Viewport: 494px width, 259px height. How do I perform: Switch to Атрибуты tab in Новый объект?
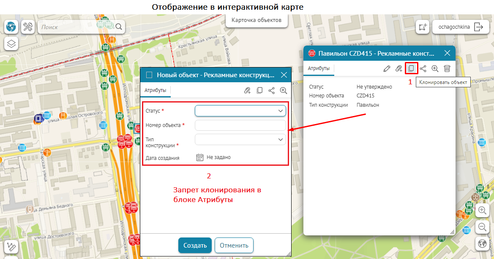coord(155,90)
